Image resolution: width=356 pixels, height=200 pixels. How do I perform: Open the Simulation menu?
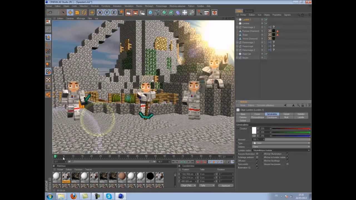(x=129, y=6)
